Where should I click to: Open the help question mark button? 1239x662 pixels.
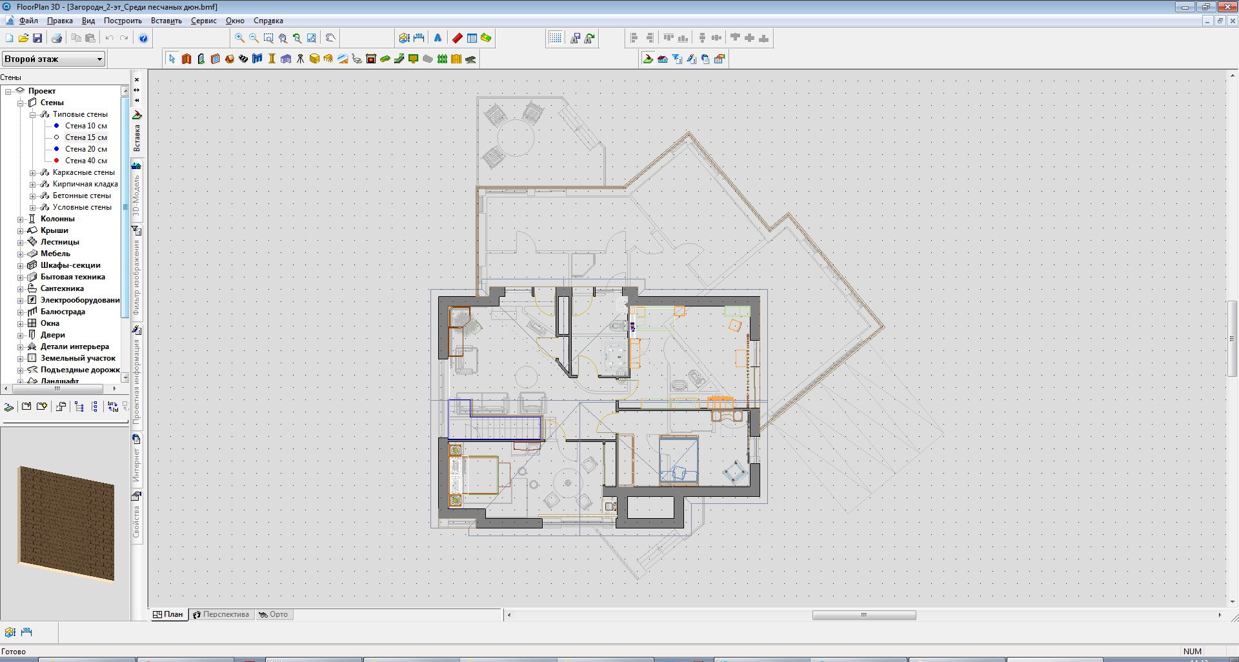(x=143, y=38)
